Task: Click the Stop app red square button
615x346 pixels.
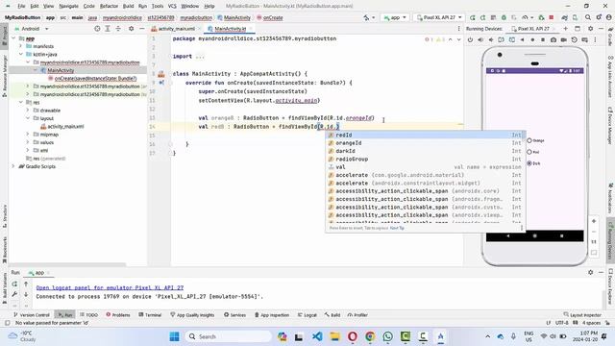Action: pyautogui.click(x=551, y=17)
